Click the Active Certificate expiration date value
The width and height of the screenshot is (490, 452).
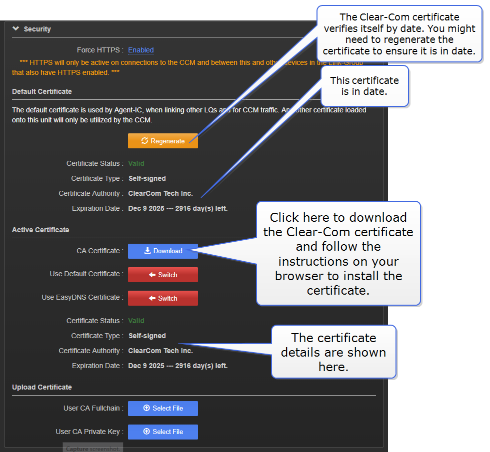177,366
